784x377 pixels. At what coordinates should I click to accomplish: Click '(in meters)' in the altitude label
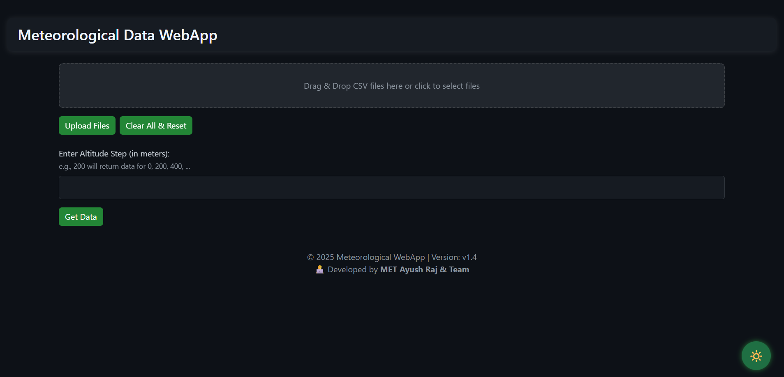(149, 154)
